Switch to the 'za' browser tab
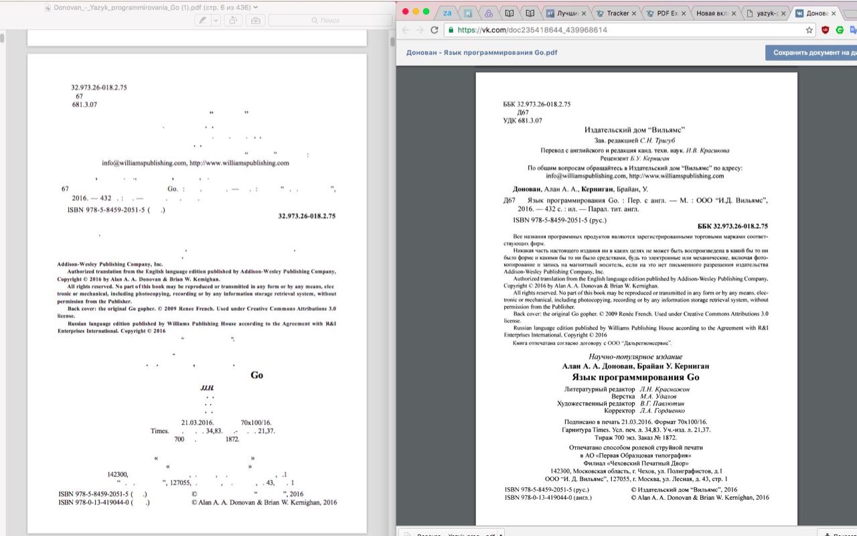This screenshot has width=857, height=536. tap(447, 13)
